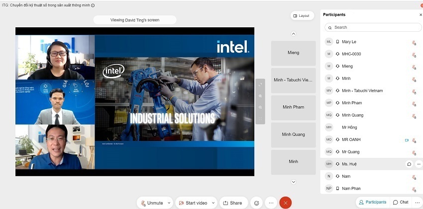Click the NP avatar of Nam Phan
This screenshot has height=209, width=423.
click(x=328, y=189)
